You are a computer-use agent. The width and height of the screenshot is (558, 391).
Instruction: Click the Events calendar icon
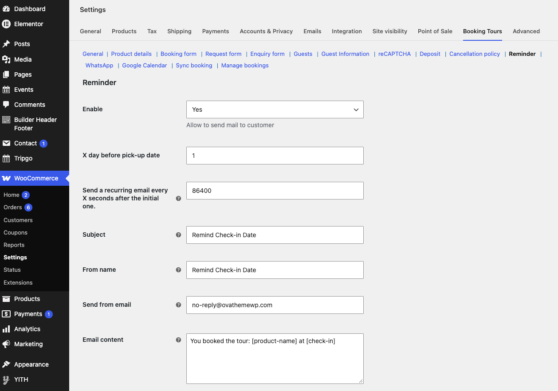(x=6, y=90)
